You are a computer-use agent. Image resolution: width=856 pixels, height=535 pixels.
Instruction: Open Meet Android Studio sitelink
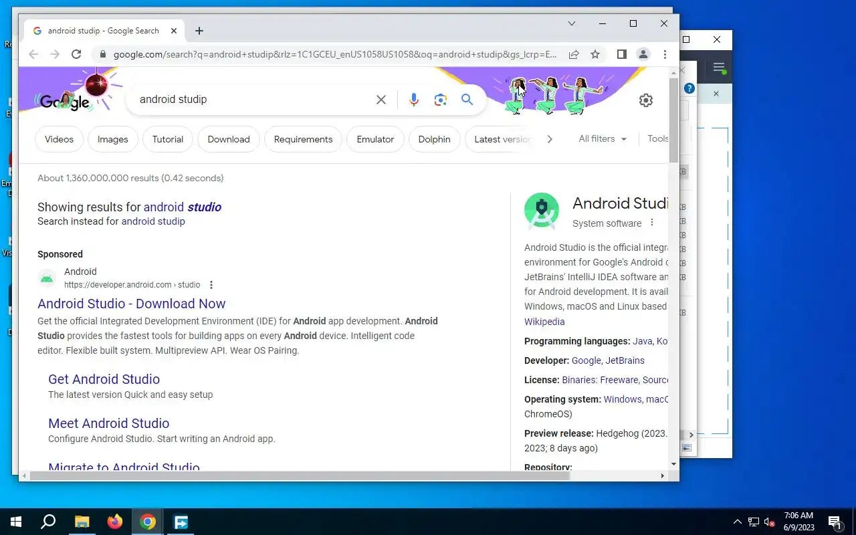pyautogui.click(x=108, y=423)
